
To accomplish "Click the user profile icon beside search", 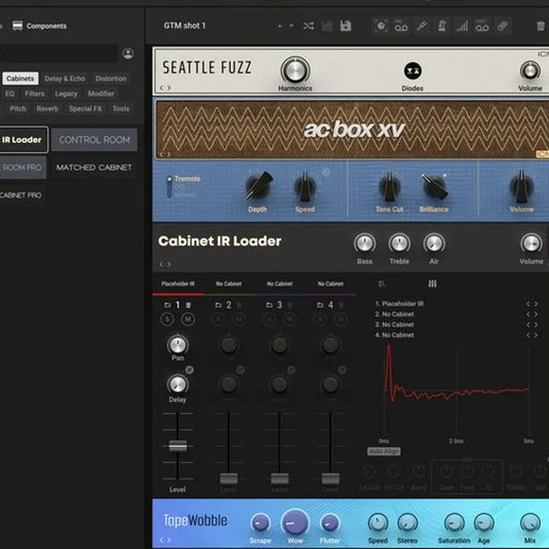I will coord(128,53).
